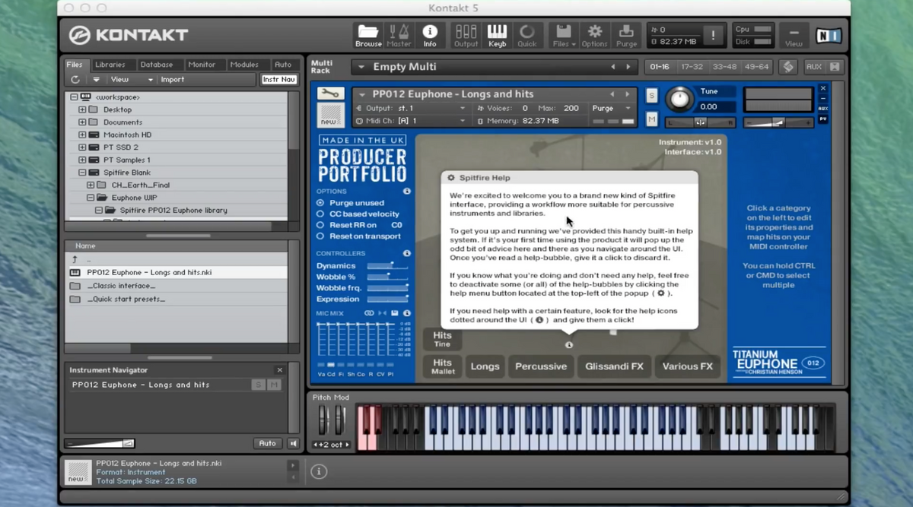Select the Purge unused radio option
The image size is (913, 507).
tap(320, 203)
